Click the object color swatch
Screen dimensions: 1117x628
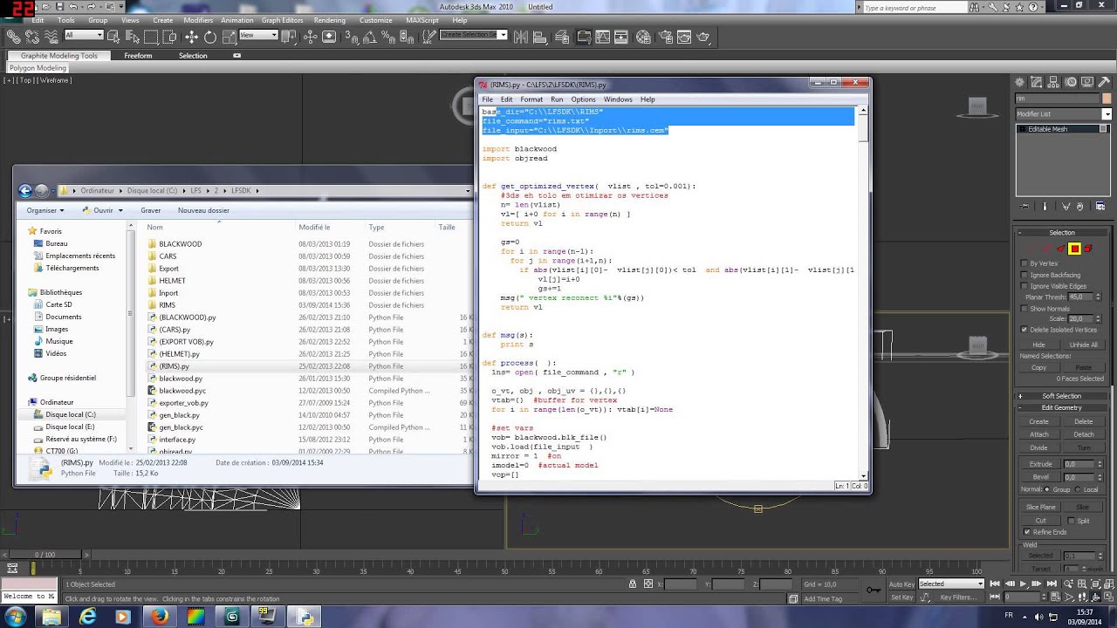[1107, 99]
